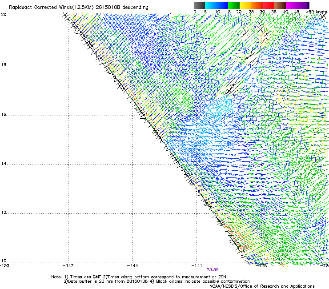329x289 pixels.
Task: Click the purple 45-50 knots legend swatch
Action: point(303,5)
